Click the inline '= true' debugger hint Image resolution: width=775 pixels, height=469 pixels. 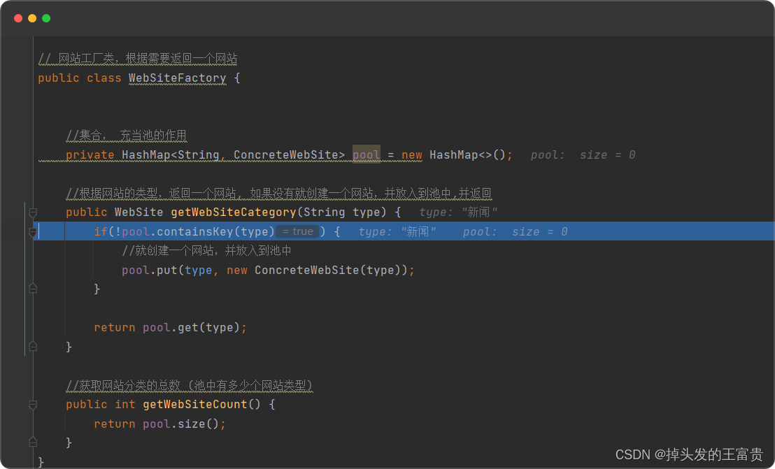pos(297,231)
